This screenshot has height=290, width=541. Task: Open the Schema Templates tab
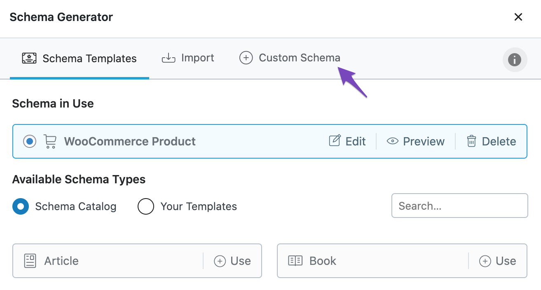pyautogui.click(x=79, y=58)
